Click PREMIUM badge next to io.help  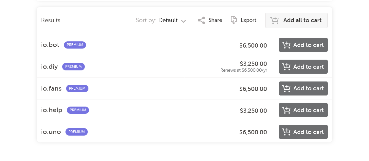[x=78, y=110]
